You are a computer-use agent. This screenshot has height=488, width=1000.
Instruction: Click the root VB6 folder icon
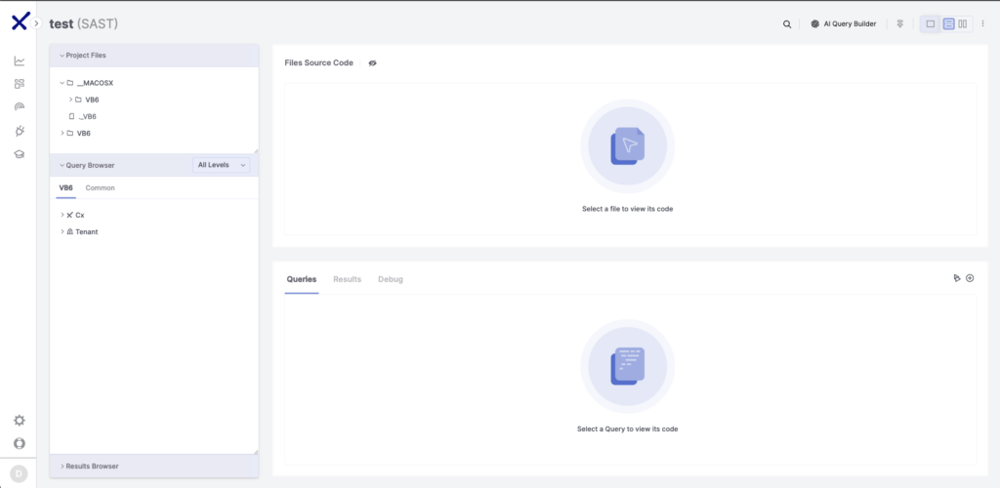coord(70,133)
